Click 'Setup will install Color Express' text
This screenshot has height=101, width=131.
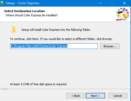tap(56, 30)
